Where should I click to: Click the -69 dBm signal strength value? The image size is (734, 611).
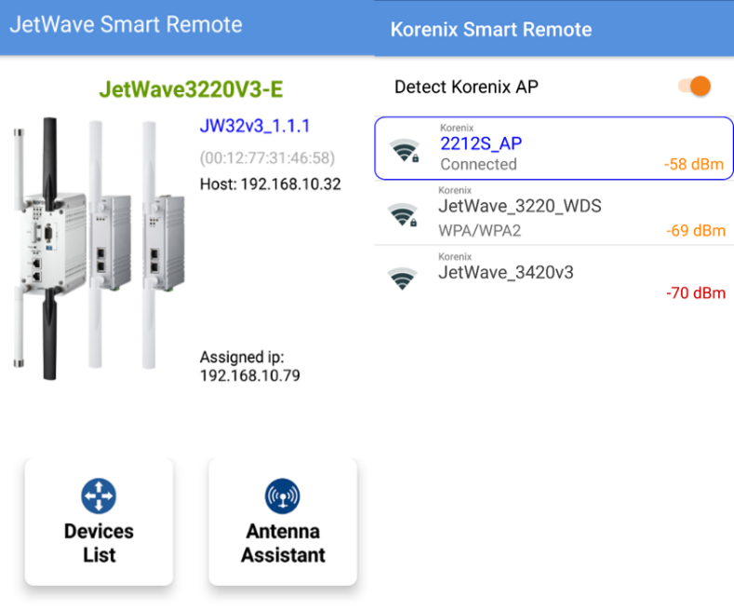[696, 231]
